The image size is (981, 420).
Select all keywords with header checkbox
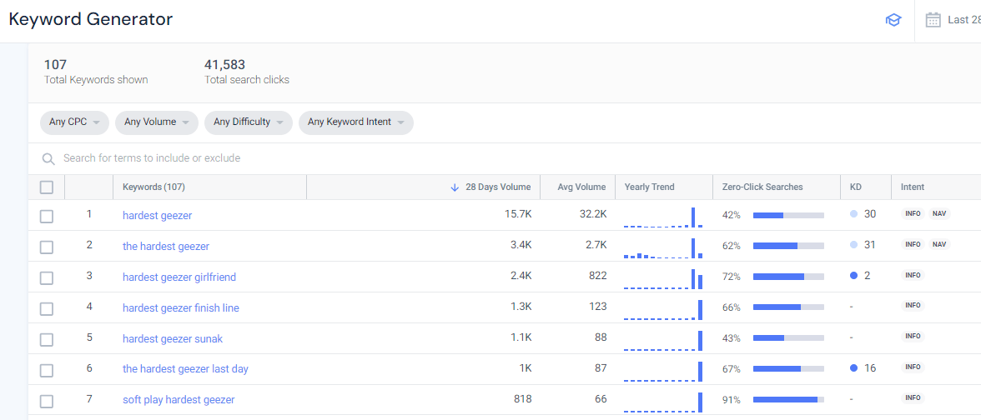47,187
